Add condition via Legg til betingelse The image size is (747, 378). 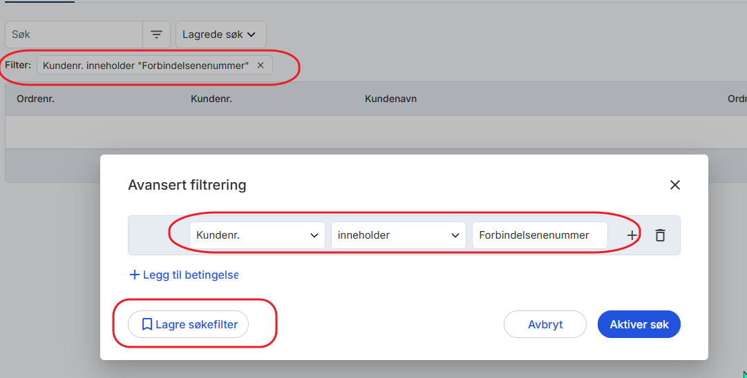pyautogui.click(x=184, y=275)
